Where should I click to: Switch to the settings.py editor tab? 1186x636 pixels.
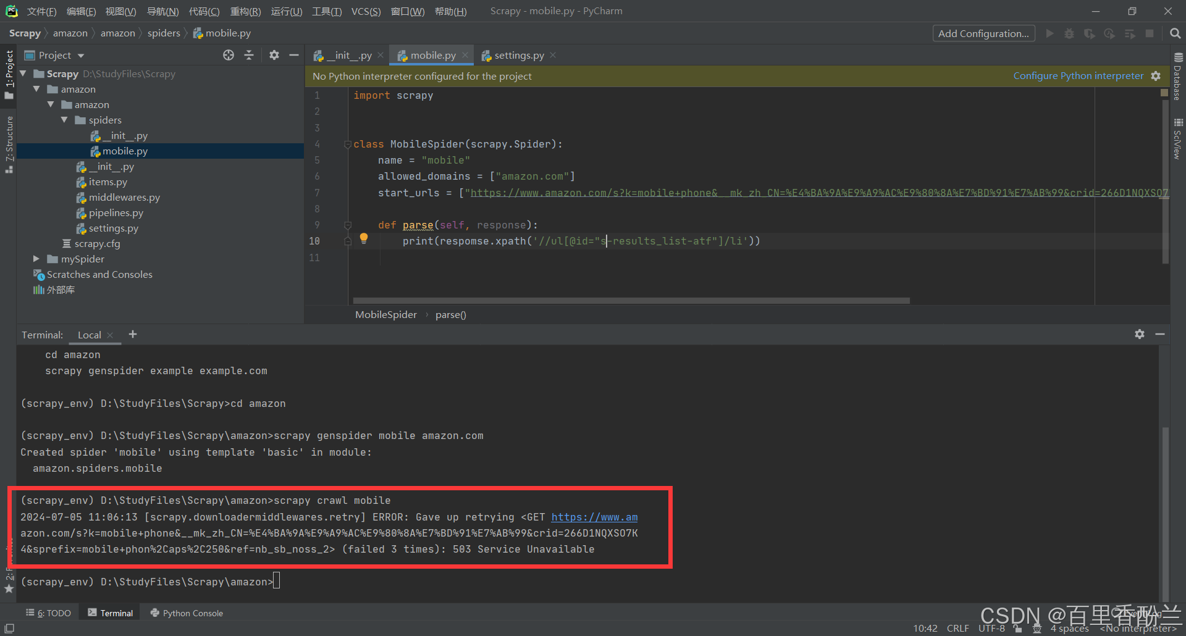coord(519,55)
